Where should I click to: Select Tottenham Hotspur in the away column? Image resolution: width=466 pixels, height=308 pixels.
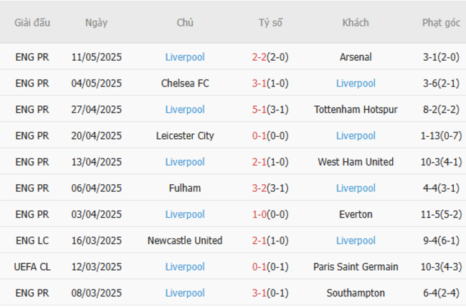(x=356, y=110)
